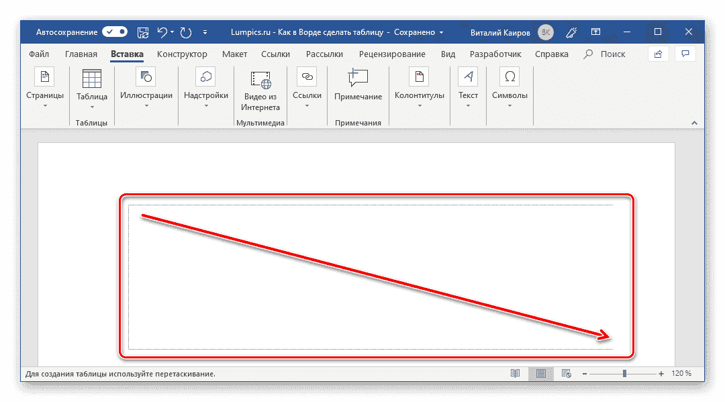Open quick access toolbar customization menu
725x402 pixels.
click(205, 32)
